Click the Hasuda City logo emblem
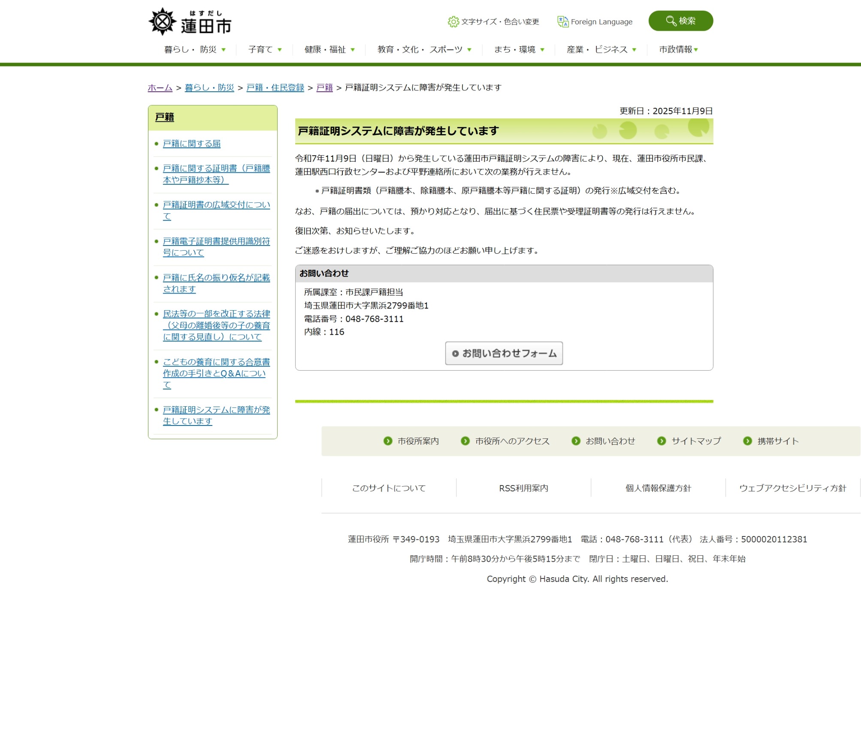This screenshot has height=749, width=861. pyautogui.click(x=162, y=21)
